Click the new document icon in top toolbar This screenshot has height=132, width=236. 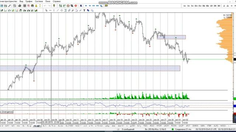pos(14,6)
